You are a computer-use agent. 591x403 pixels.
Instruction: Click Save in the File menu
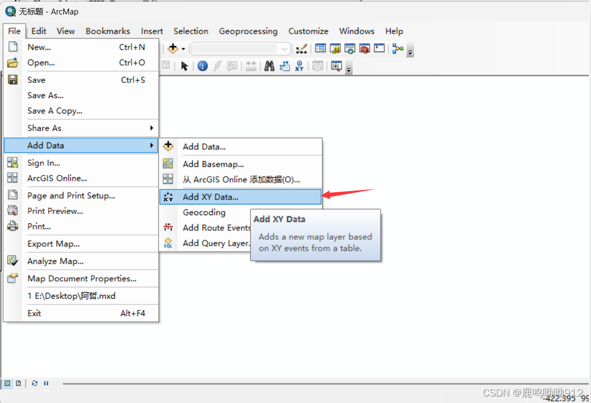coord(81,80)
